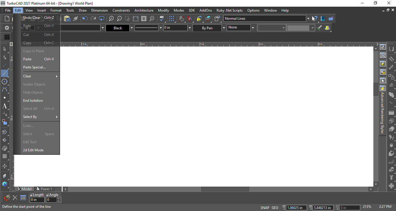Click the Redo arrow toolbar icon

pyautogui.click(x=93, y=19)
